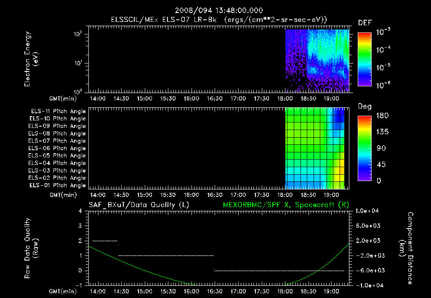The height and width of the screenshot is (298, 431).
Task: Select the 'ELS-11 Pitch Angle' row label
Action: tap(58, 112)
